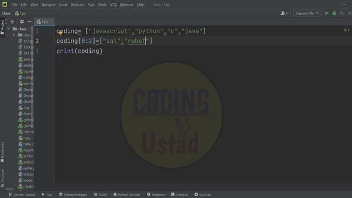
Task: Open the Window menu
Action: pyautogui.click(x=126, y=4)
